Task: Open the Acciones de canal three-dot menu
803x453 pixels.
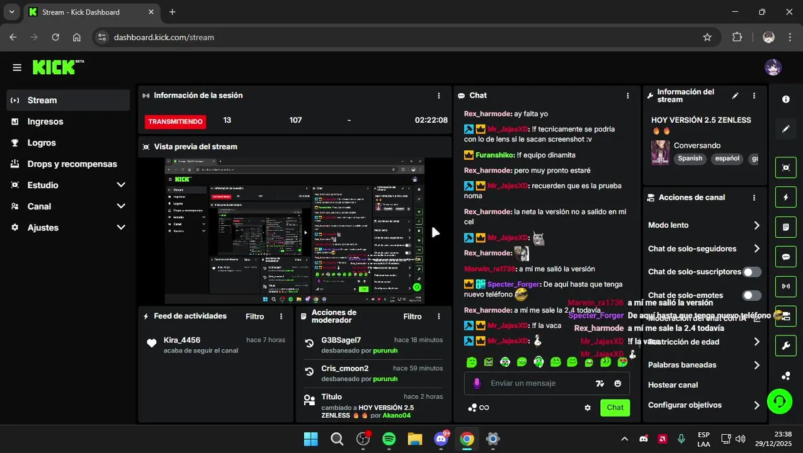Action: 754,198
